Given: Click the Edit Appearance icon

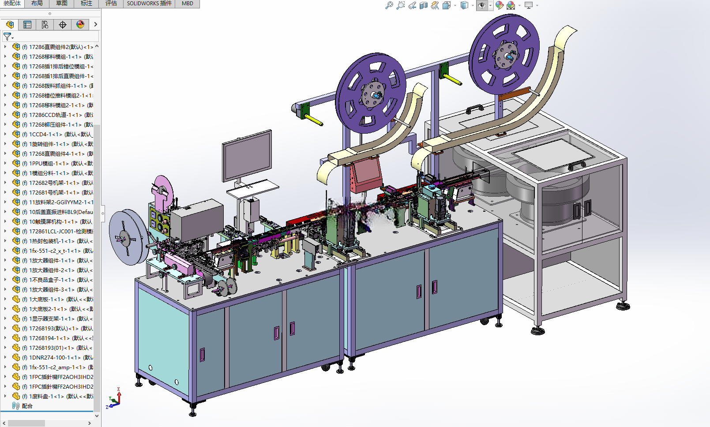Looking at the screenshot, I should (x=500, y=5).
